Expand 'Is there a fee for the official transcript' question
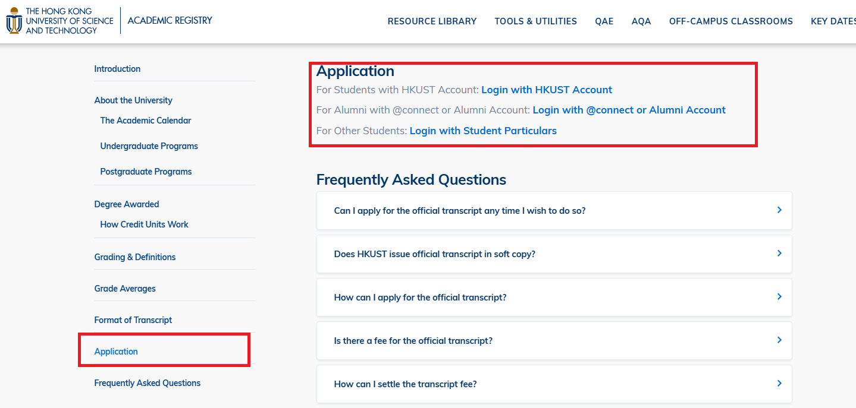The image size is (856, 408). tap(554, 340)
